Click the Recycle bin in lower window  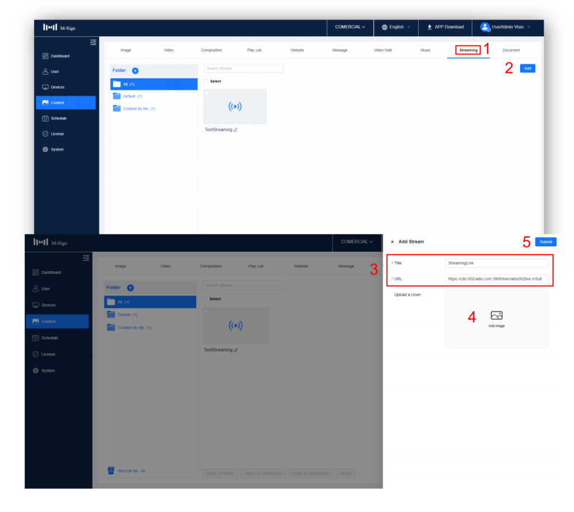click(127, 471)
